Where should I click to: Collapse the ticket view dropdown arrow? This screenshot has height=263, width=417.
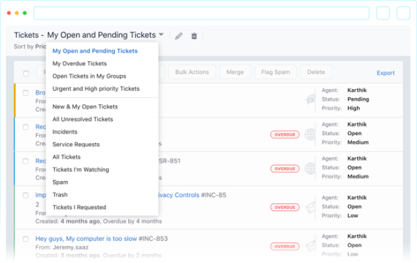[x=161, y=34]
